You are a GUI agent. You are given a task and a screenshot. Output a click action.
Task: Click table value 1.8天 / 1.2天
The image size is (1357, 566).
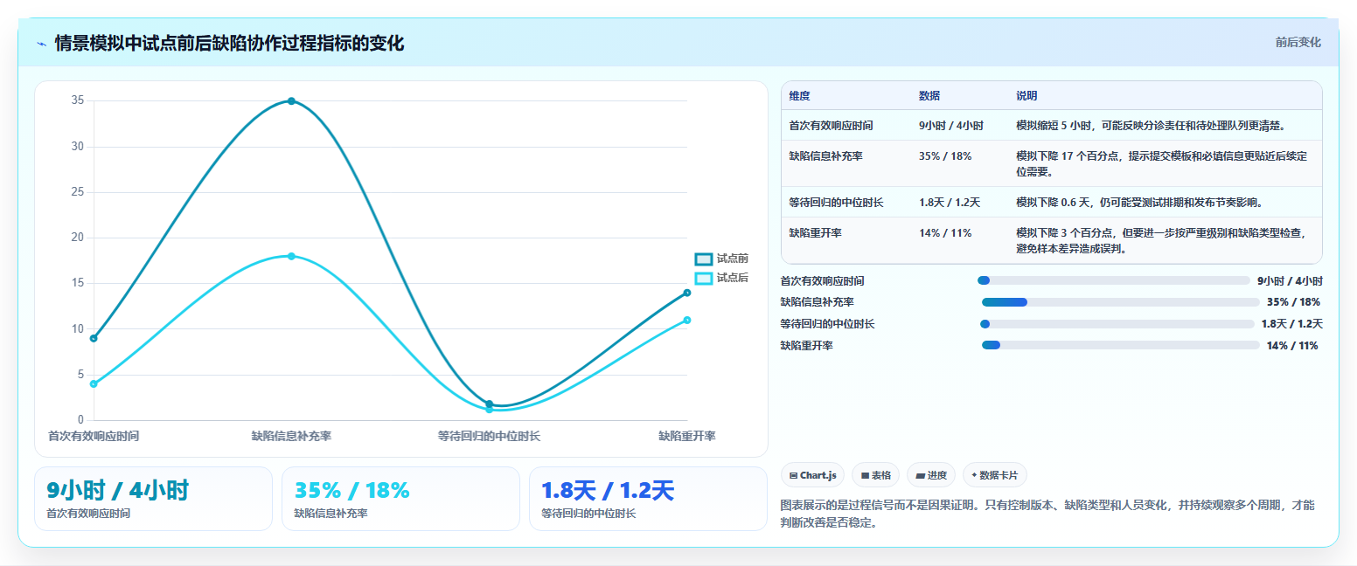(x=950, y=203)
